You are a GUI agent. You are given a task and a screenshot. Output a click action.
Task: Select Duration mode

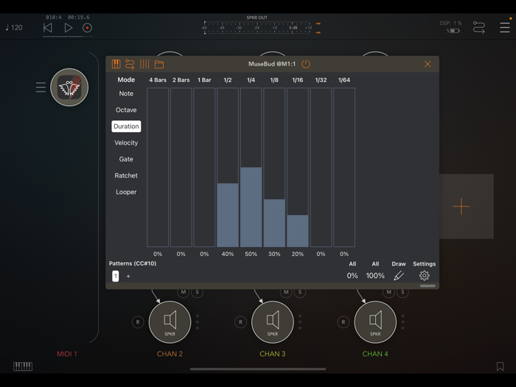coord(126,126)
